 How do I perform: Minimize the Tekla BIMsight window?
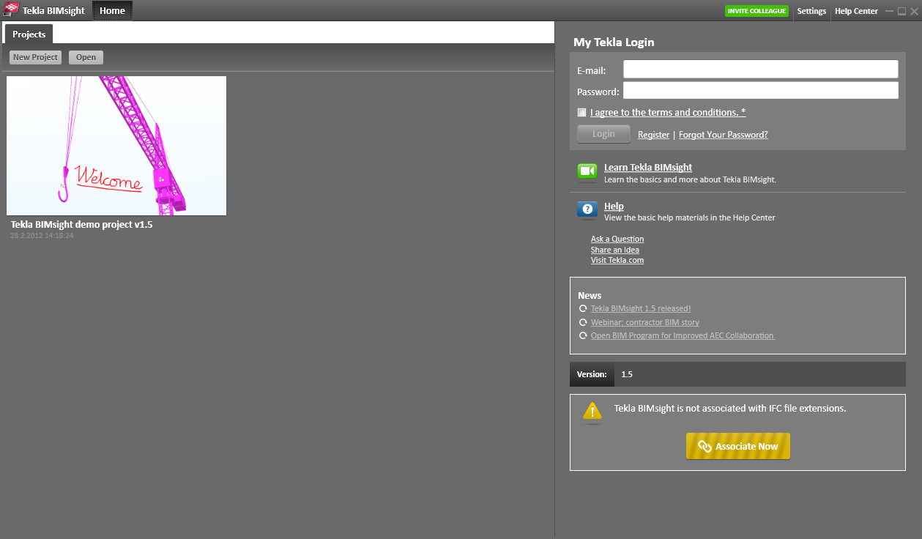890,11
